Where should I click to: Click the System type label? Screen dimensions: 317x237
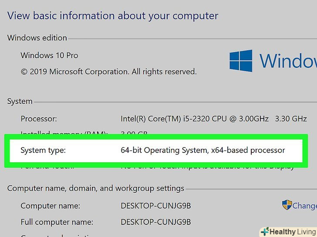tap(43, 151)
